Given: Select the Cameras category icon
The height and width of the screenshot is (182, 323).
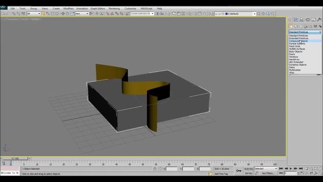Looking at the screenshot, I should pos(306,26).
